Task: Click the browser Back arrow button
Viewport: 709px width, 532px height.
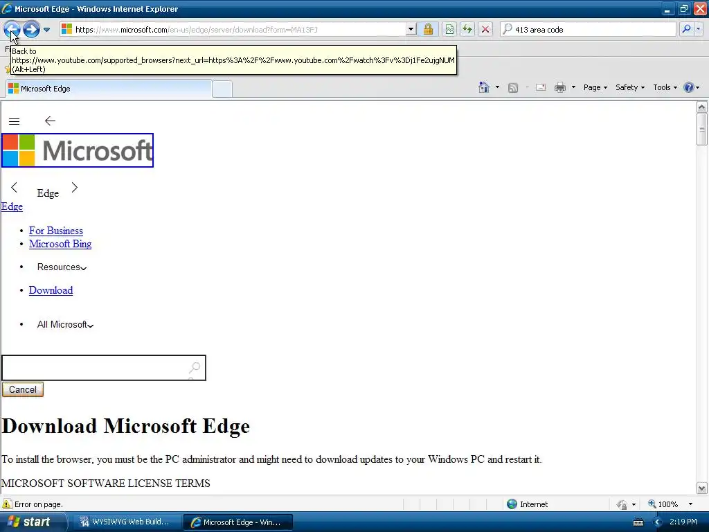Action: click(12, 30)
